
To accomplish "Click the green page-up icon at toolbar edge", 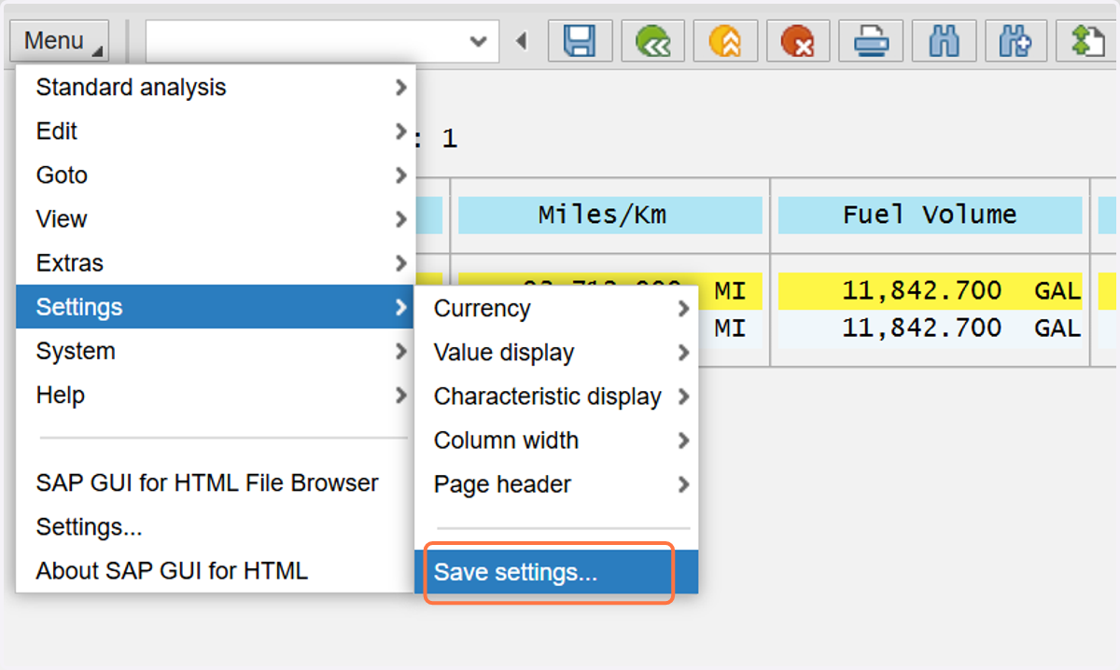I will pos(1088,41).
